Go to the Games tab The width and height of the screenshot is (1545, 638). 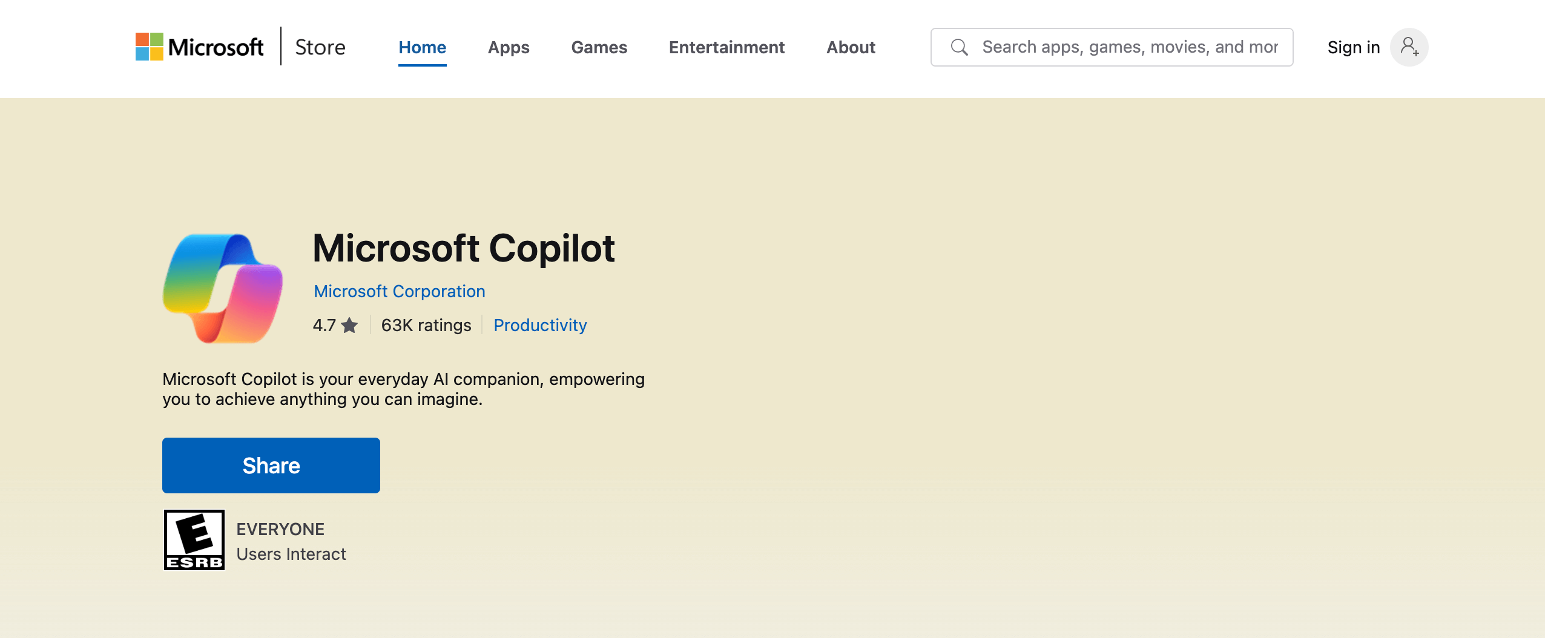[x=599, y=47]
